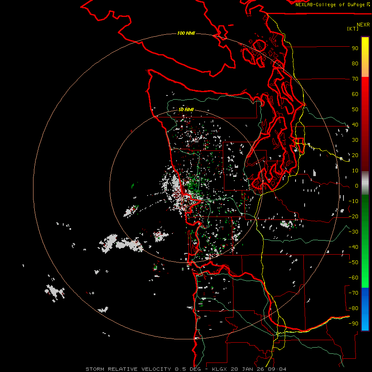Pick the dark blue color bar segment
Viewport: 372px width, 372px height.
point(365,294)
